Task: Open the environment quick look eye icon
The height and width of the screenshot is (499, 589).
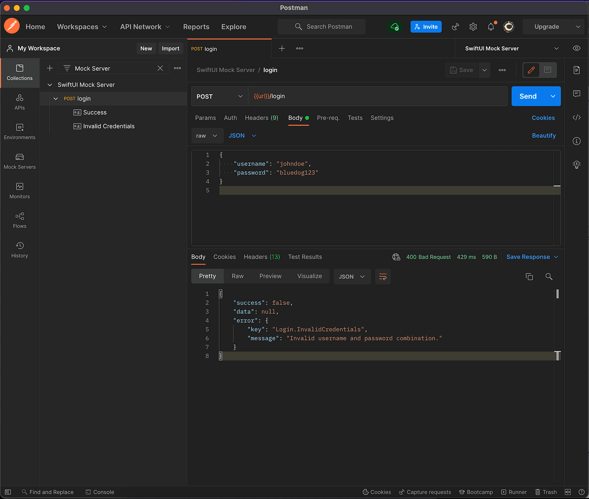Action: point(577,48)
